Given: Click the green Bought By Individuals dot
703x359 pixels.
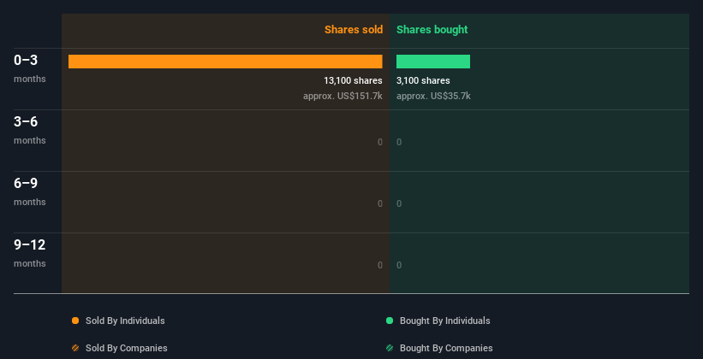Looking at the screenshot, I should coord(390,321).
